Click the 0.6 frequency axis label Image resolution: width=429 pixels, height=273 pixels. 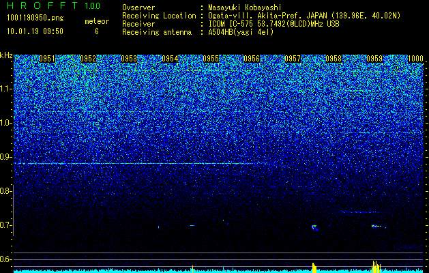pyautogui.click(x=5, y=259)
